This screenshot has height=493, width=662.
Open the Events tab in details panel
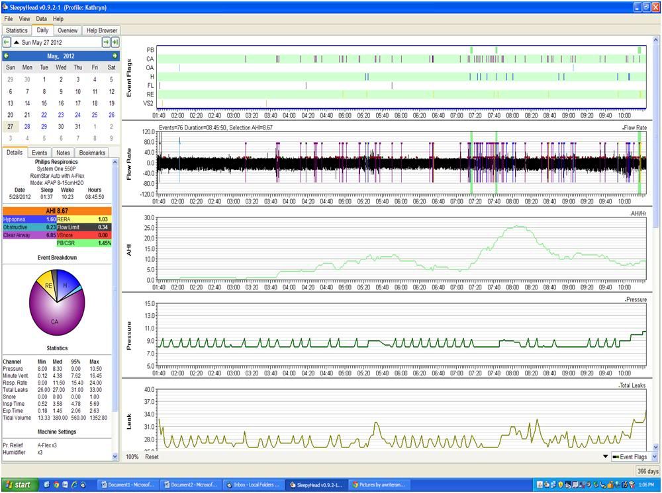pos(39,153)
